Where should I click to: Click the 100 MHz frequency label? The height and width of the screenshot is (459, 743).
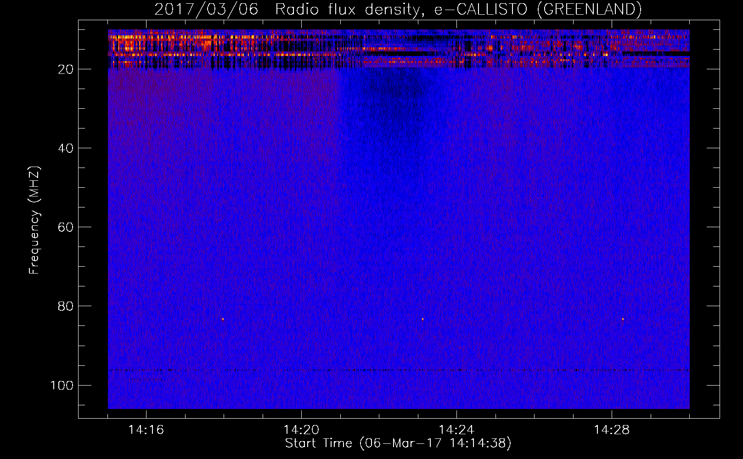point(62,385)
